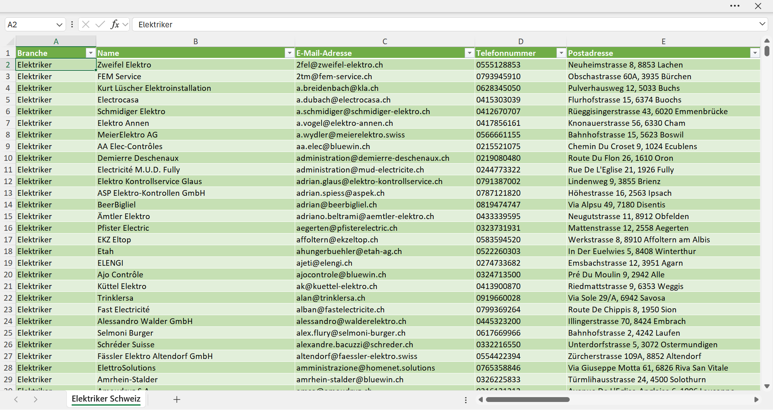Image resolution: width=773 pixels, height=410 pixels.
Task: Select column C header
Action: tap(385, 41)
